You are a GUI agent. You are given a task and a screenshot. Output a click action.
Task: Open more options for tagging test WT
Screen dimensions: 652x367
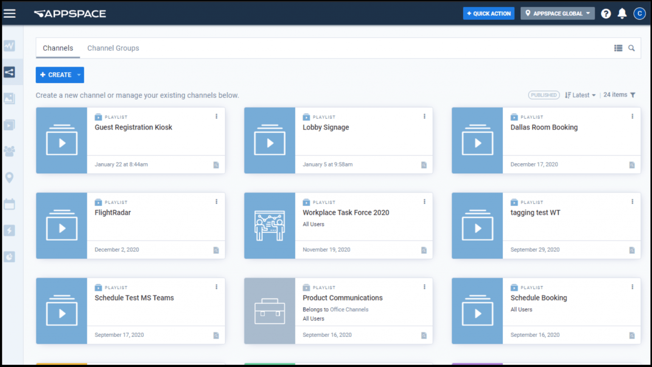click(x=632, y=202)
